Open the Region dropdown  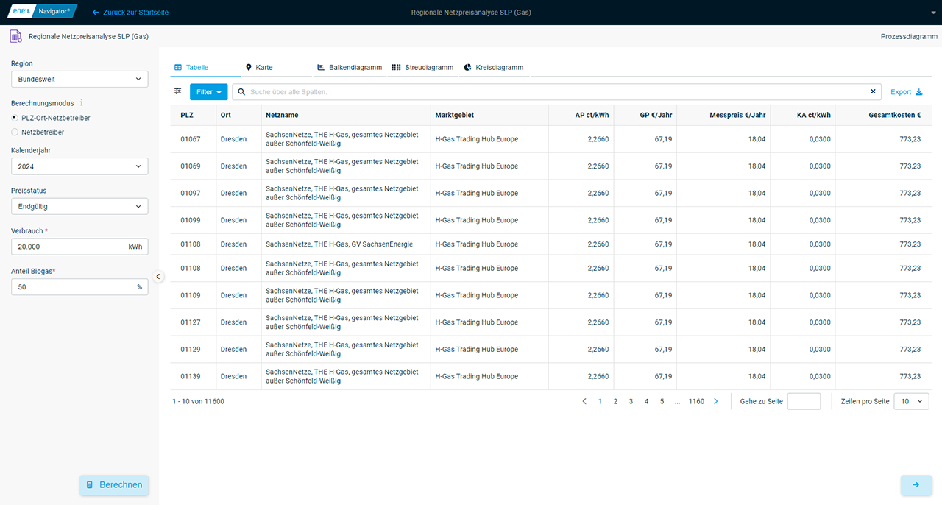(x=79, y=79)
